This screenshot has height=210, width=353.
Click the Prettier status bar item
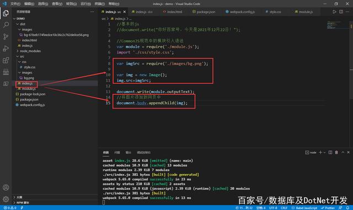pyautogui.click(x=328, y=208)
